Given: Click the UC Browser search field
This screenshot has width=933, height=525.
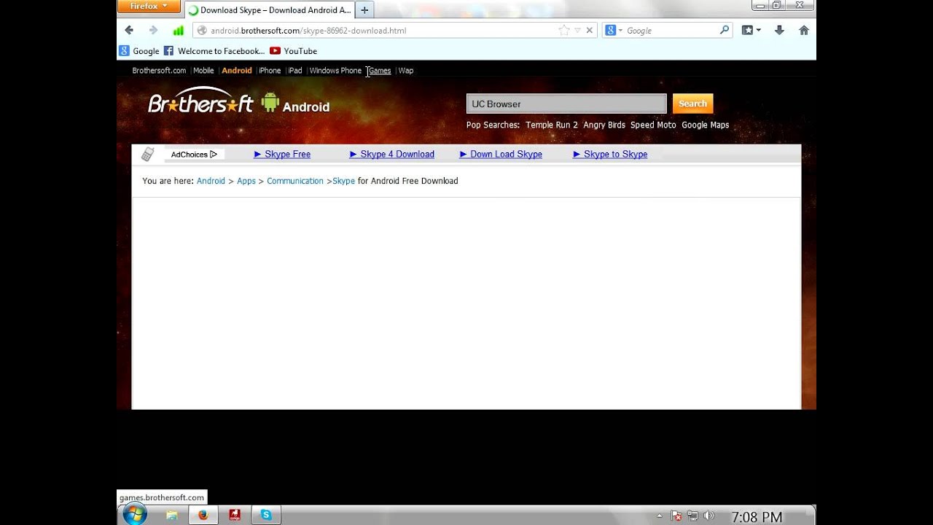Looking at the screenshot, I should click(x=566, y=104).
